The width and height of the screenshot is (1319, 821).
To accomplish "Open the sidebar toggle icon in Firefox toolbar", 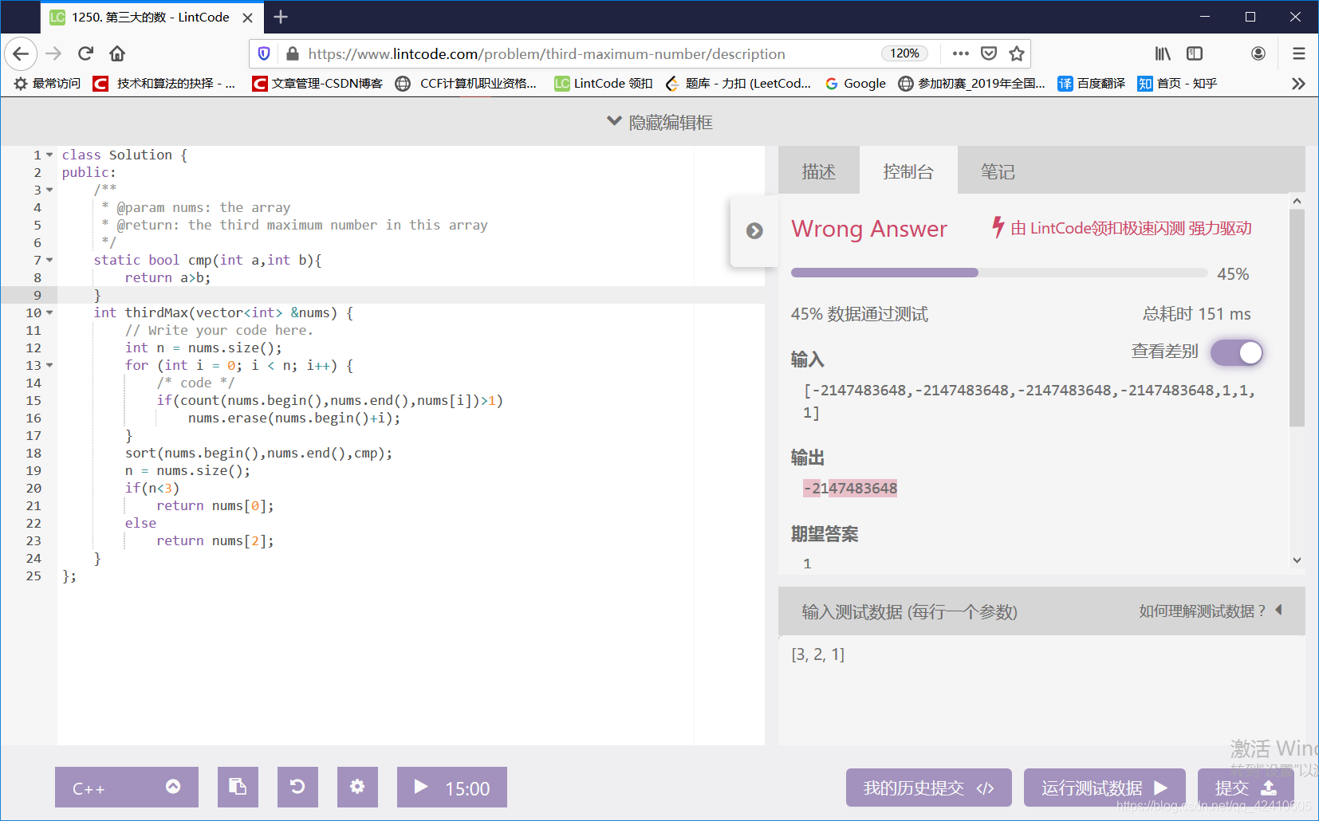I will [x=1195, y=53].
